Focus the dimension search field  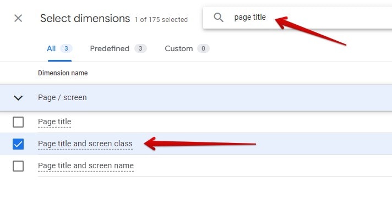(297, 18)
